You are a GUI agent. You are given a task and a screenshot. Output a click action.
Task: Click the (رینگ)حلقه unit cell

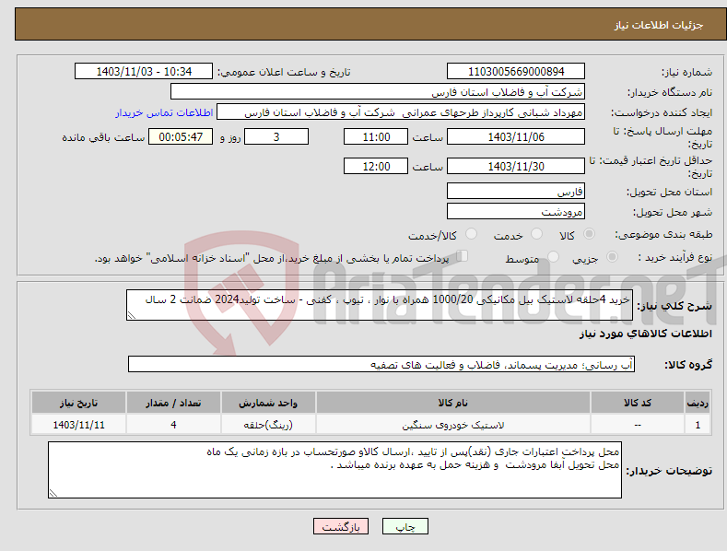coord(268,425)
